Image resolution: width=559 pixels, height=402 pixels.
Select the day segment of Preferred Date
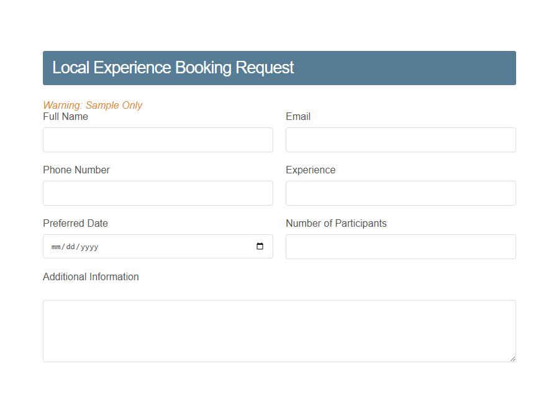[x=70, y=246]
